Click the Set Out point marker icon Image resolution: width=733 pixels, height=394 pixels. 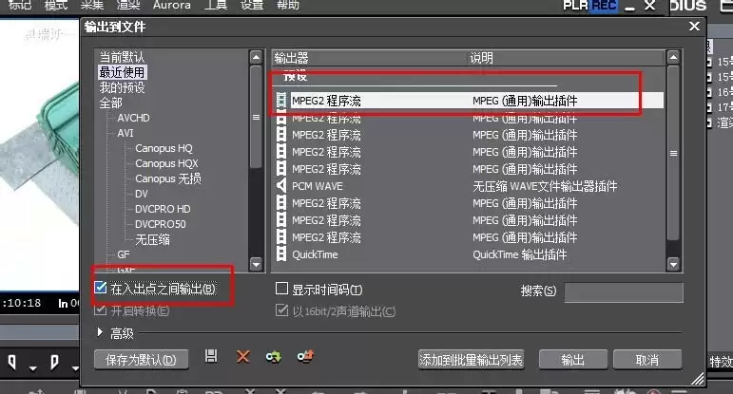(55, 362)
